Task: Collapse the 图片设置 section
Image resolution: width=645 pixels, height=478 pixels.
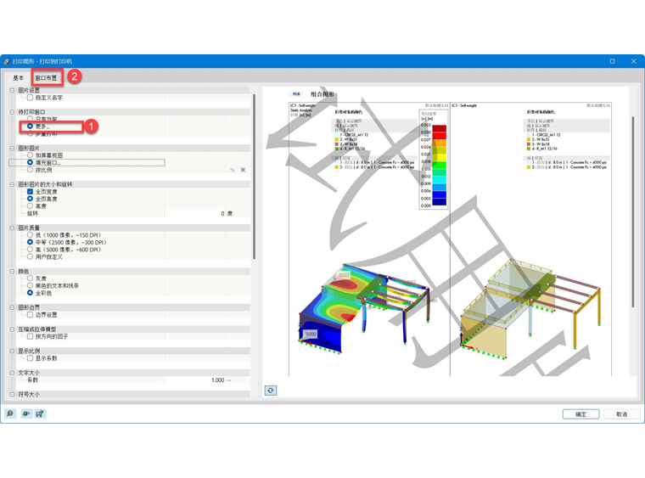Action: click(12, 90)
